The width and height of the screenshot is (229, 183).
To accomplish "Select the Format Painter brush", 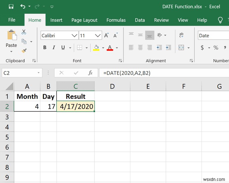I will (24, 51).
